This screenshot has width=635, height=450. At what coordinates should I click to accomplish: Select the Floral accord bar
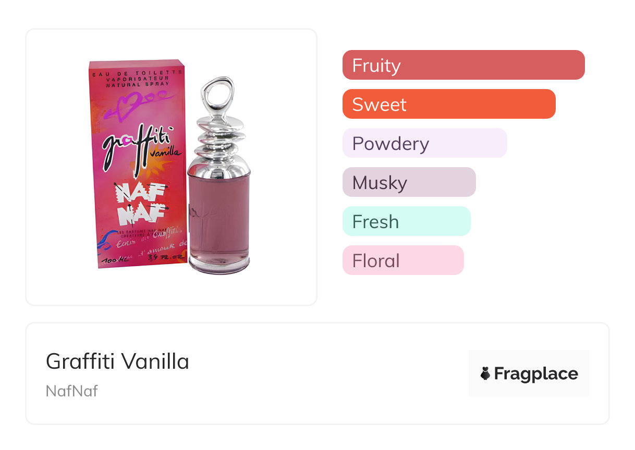click(x=402, y=260)
